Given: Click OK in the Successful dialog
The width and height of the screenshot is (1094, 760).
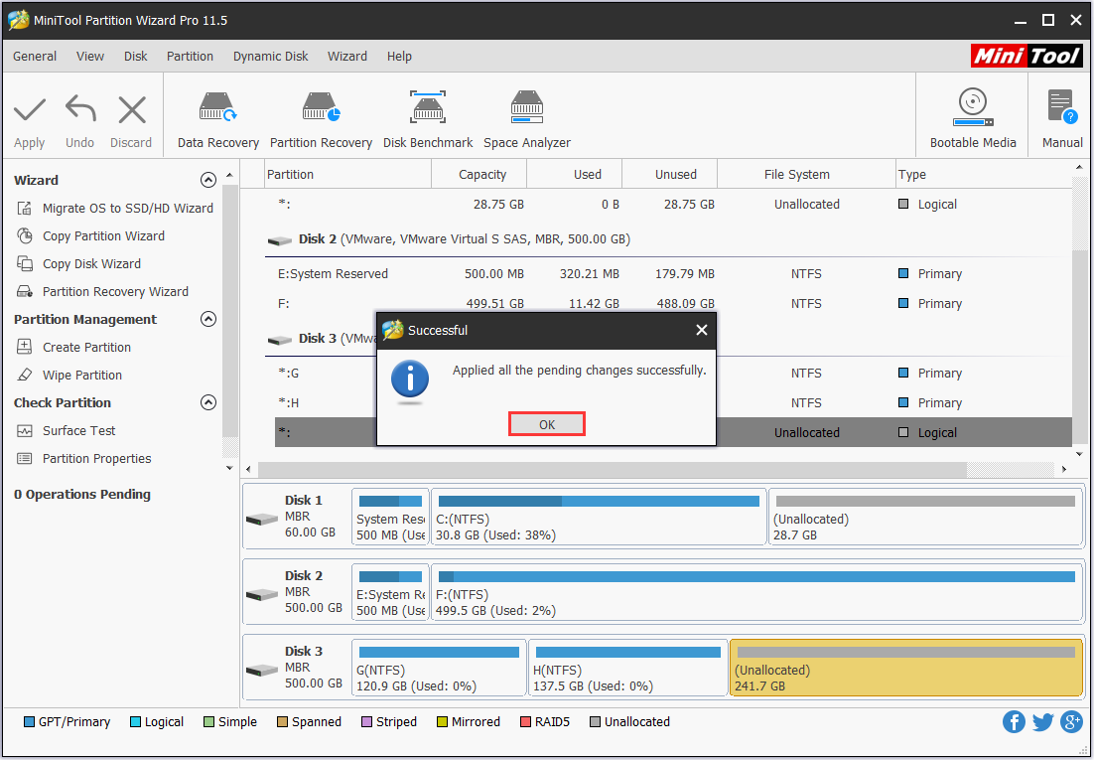Looking at the screenshot, I should [x=547, y=424].
